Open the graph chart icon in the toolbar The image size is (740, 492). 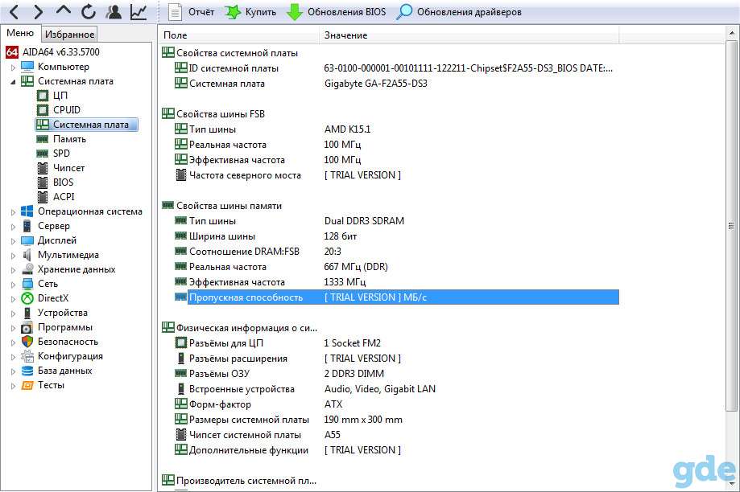click(x=138, y=12)
